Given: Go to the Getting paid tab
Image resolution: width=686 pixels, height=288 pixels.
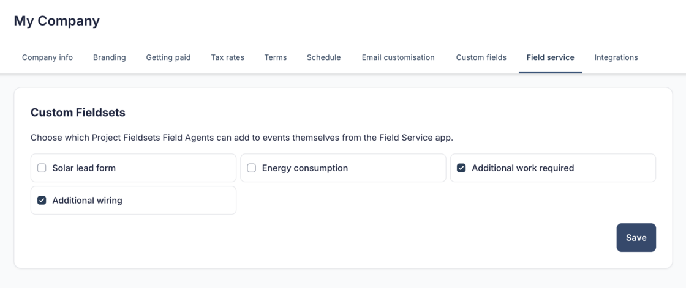Looking at the screenshot, I should click(168, 57).
